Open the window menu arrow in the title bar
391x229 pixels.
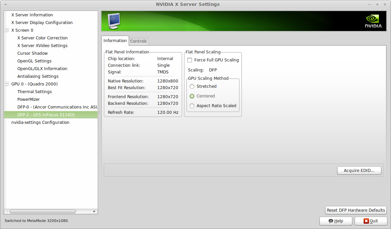click(5, 4)
